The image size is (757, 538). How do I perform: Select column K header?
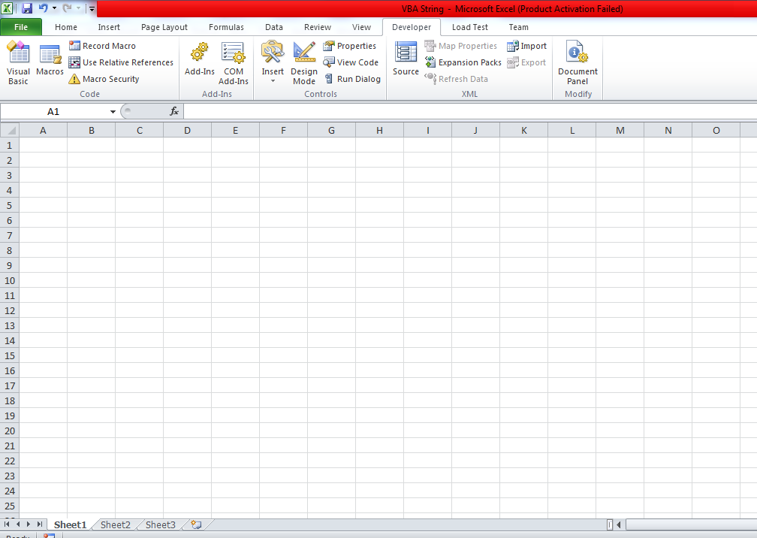[x=524, y=131]
